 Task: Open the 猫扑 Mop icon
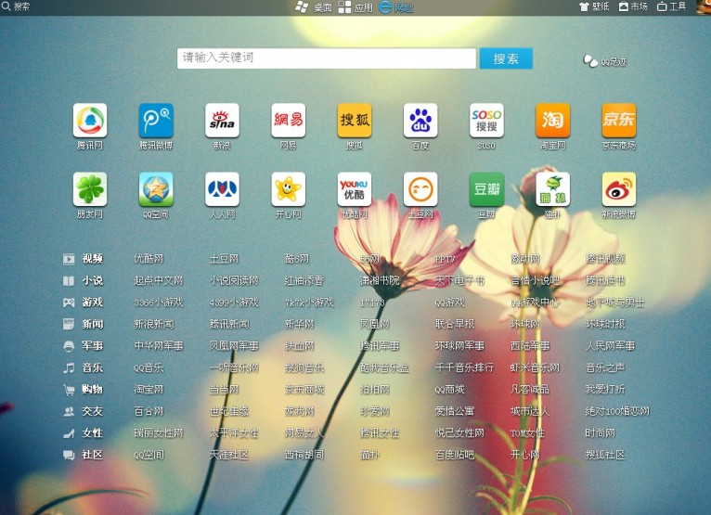click(x=553, y=189)
